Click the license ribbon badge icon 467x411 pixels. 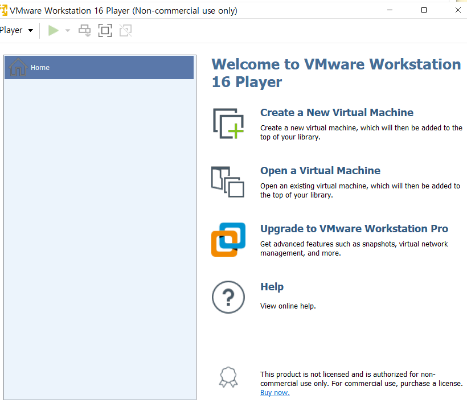[x=228, y=377]
